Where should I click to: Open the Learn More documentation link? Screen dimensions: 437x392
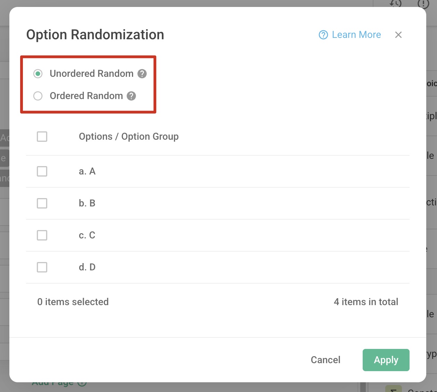tap(356, 35)
